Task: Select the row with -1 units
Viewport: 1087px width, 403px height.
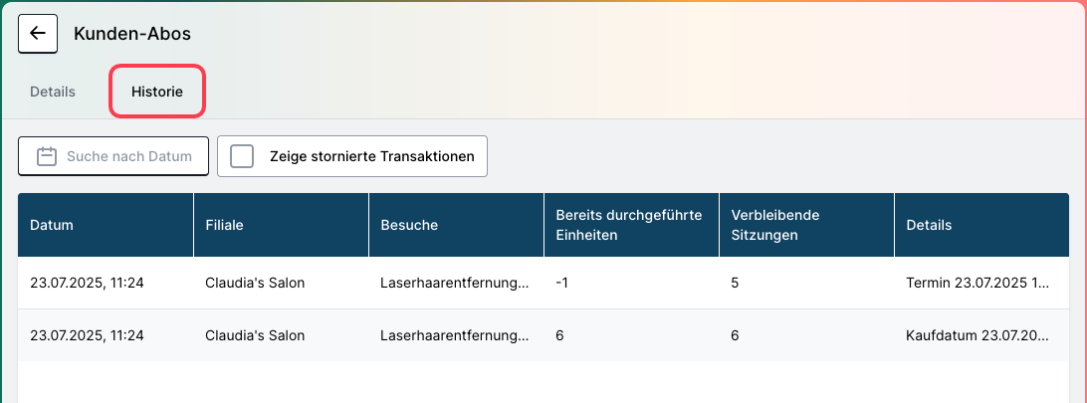Action: click(x=543, y=283)
